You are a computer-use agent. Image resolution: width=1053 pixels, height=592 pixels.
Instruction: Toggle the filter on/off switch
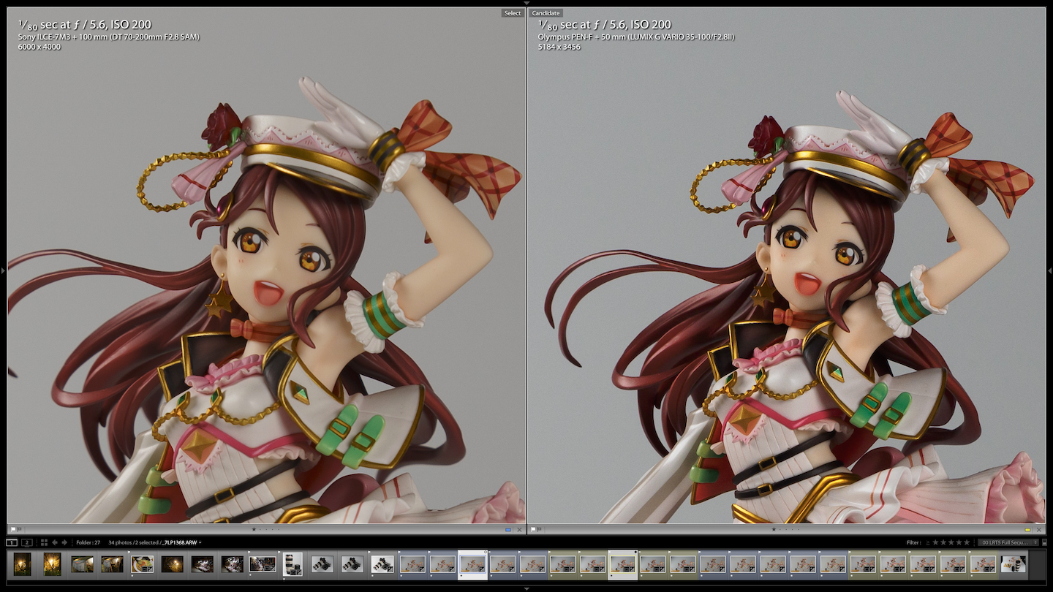pyautogui.click(x=1044, y=542)
